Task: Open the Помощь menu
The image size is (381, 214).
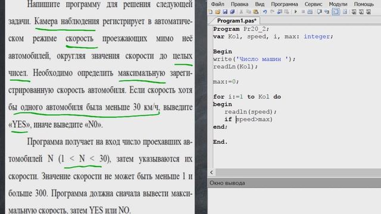Action: [364, 4]
